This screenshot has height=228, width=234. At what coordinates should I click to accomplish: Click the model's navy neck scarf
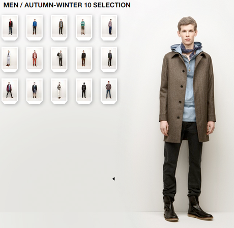tap(190, 48)
